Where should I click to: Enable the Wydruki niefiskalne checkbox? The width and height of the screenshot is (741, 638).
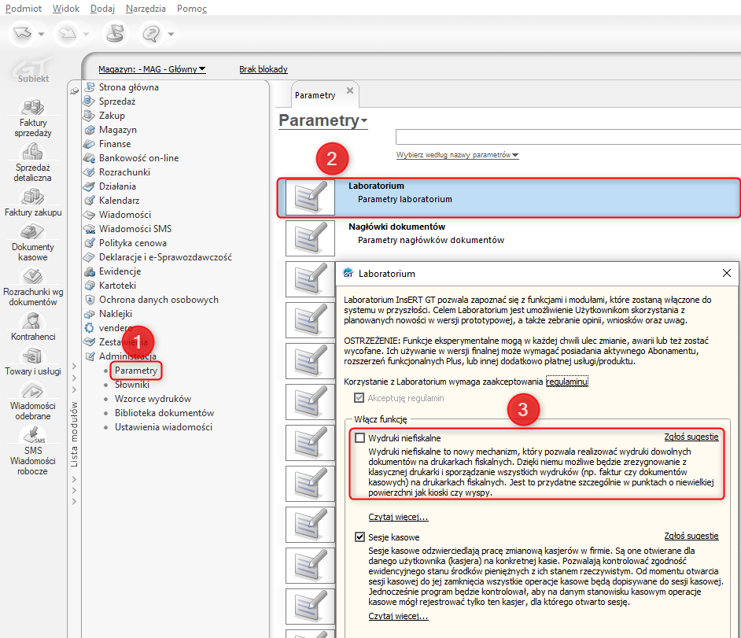click(360, 438)
